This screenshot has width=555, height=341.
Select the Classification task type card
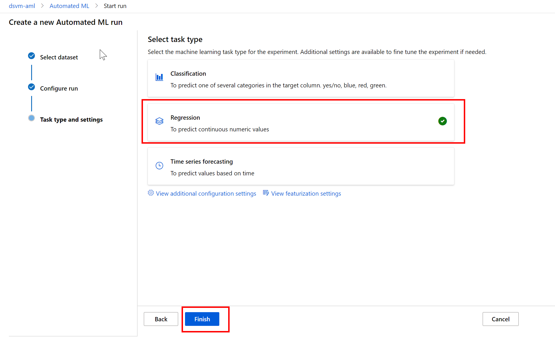click(x=301, y=79)
